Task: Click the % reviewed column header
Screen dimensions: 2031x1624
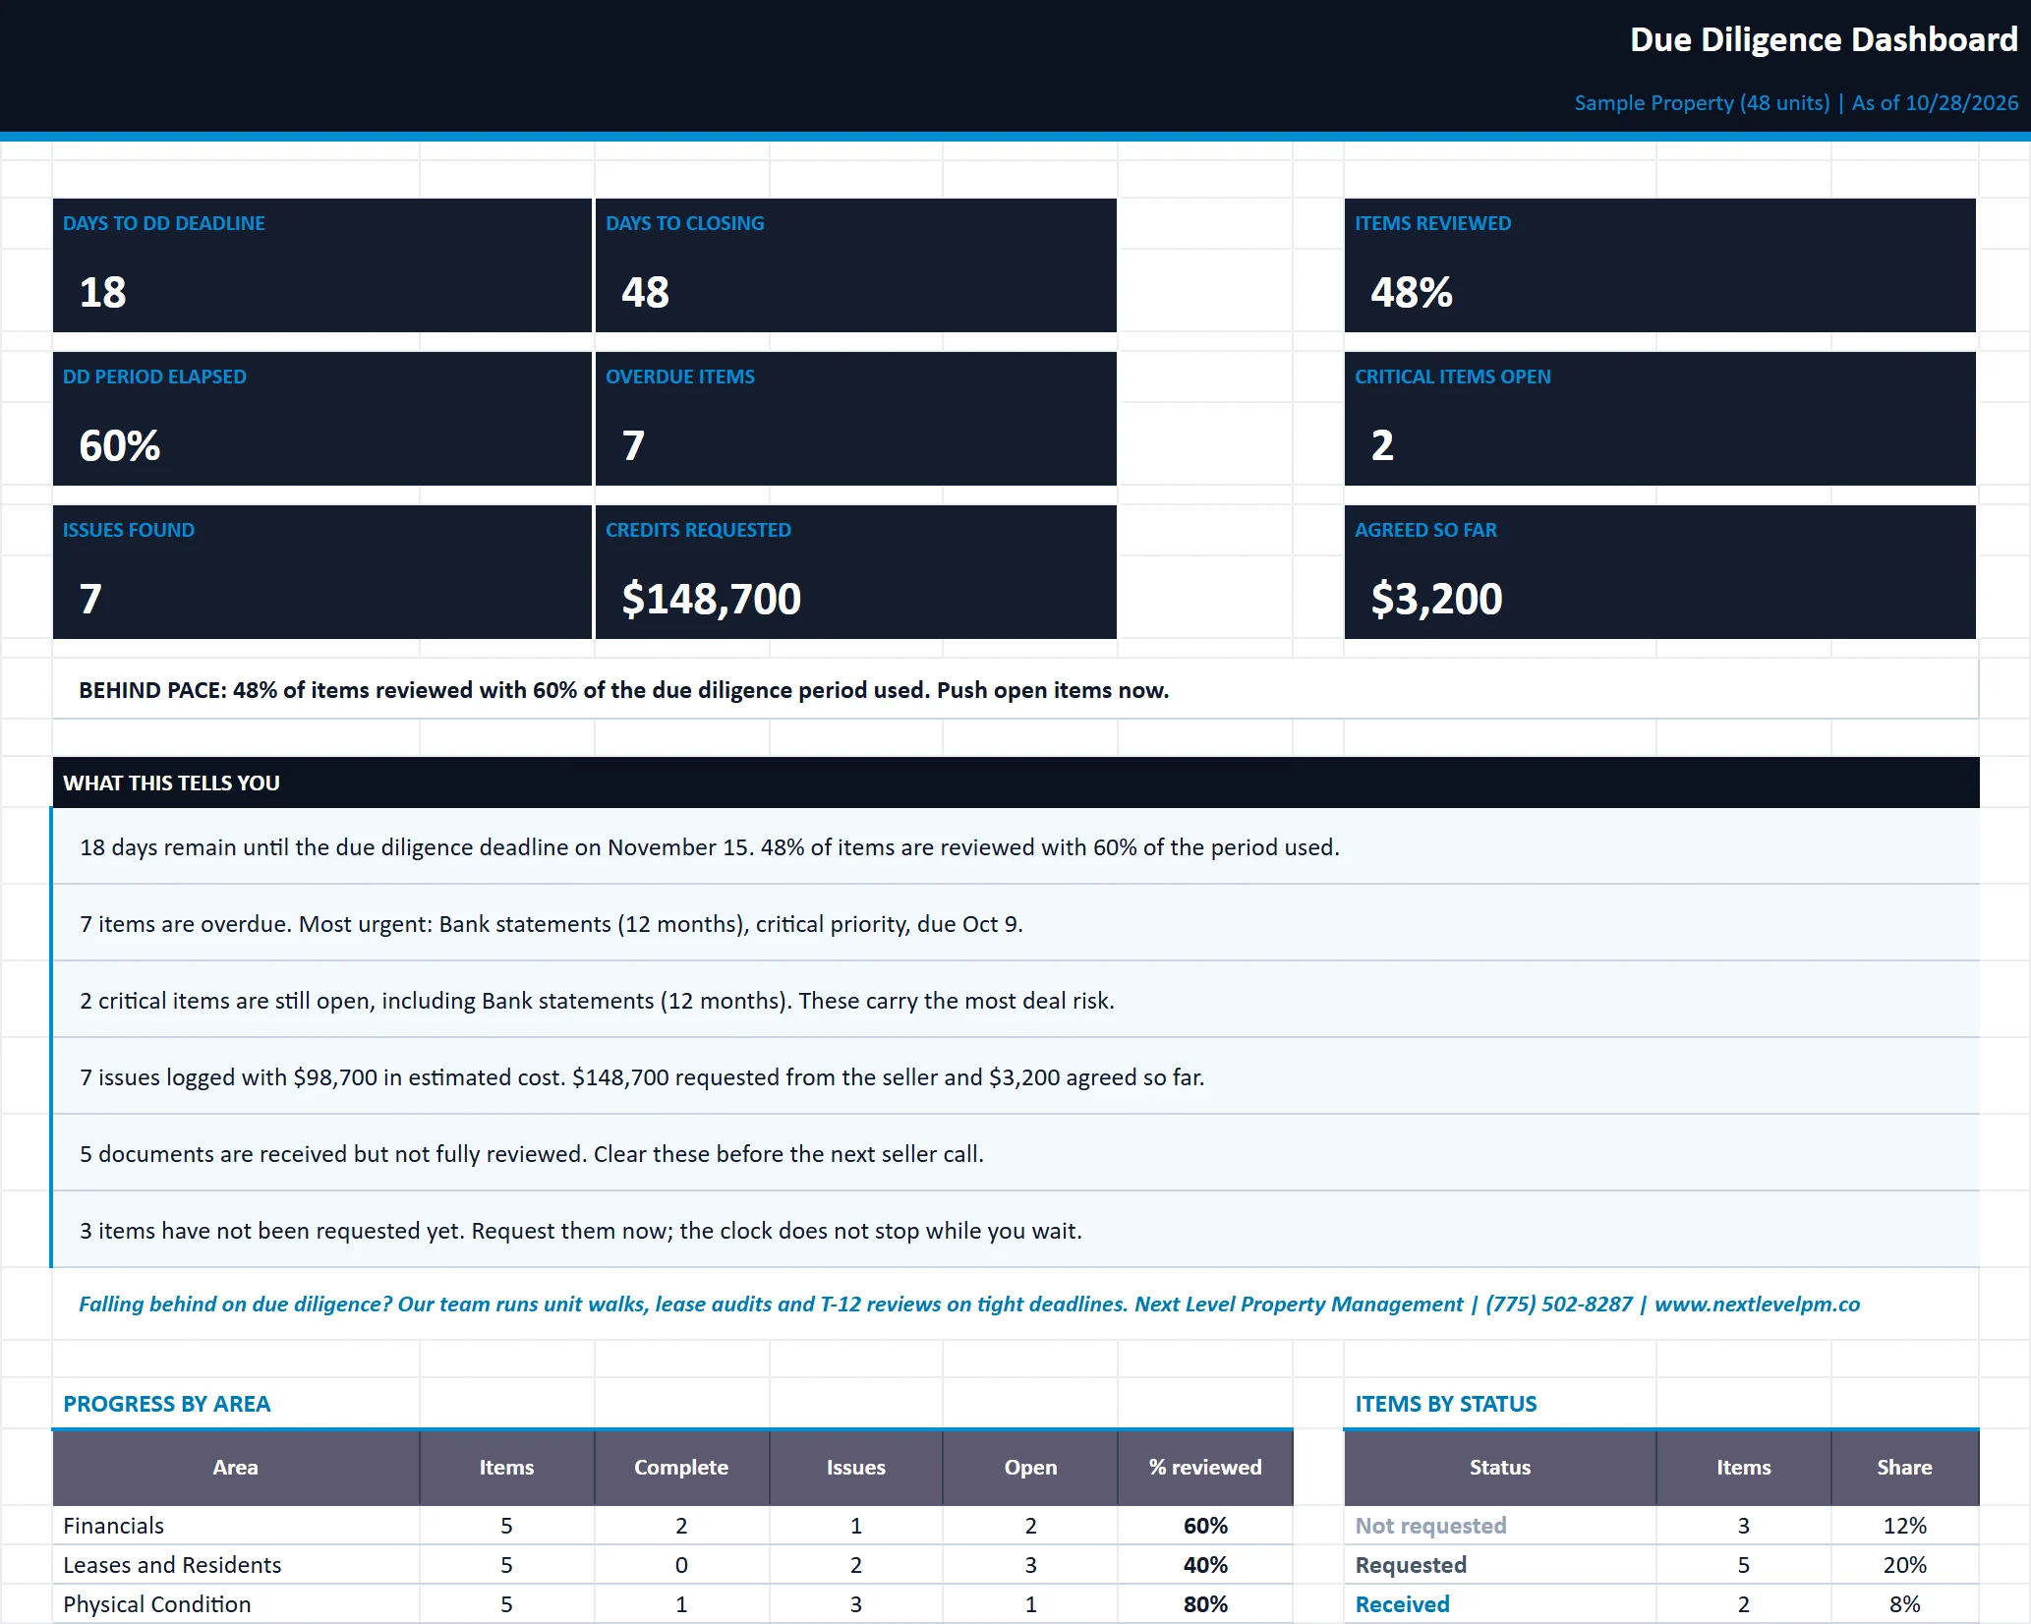Action: pyautogui.click(x=1205, y=1467)
